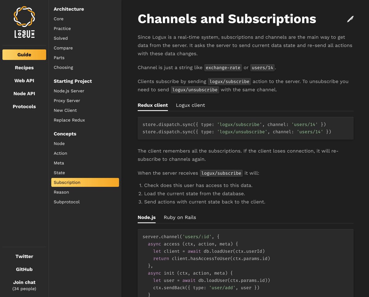The image size is (369, 297).
Task: Click the store.dispatch.sync subscribe code line
Action: [x=234, y=125]
